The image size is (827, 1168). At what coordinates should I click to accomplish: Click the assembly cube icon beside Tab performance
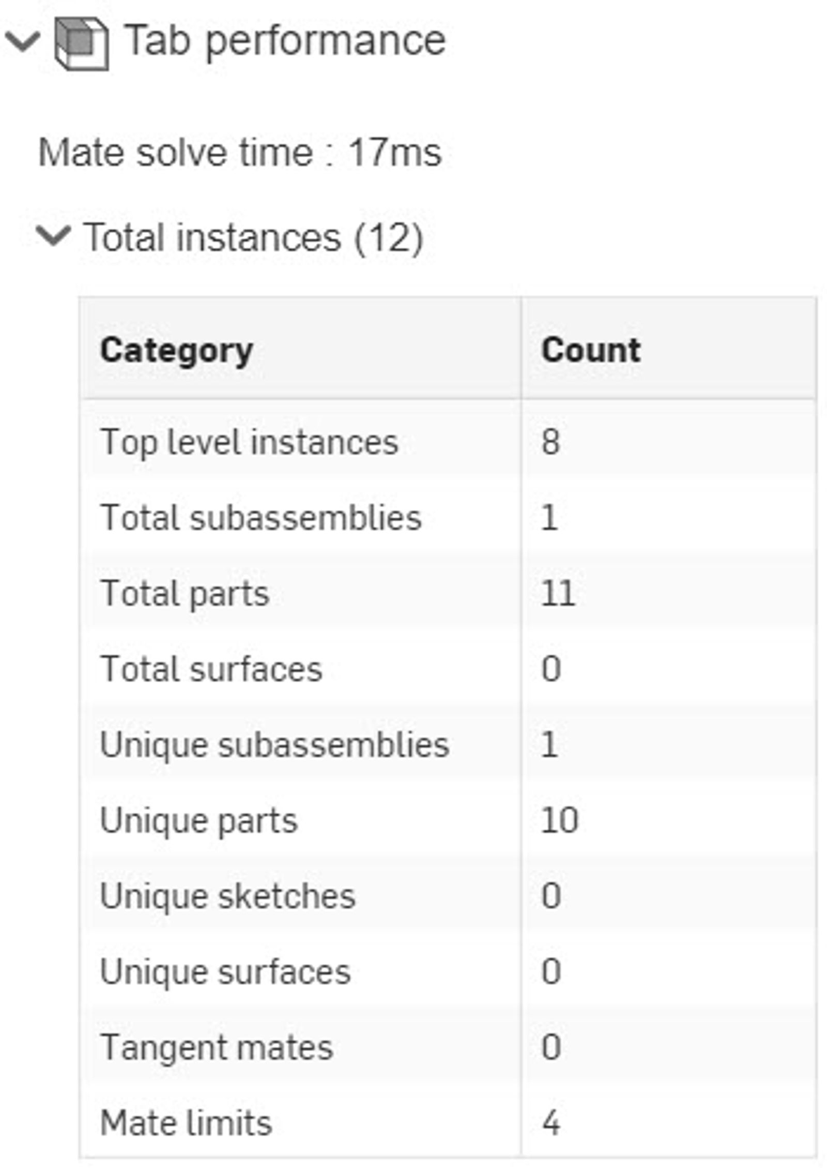tap(81, 43)
